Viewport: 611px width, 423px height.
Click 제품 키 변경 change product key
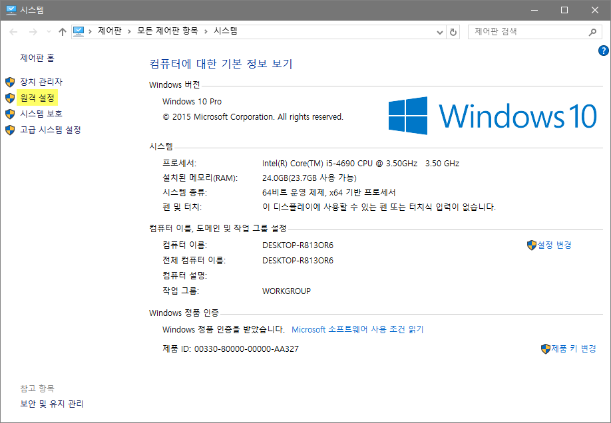tap(574, 349)
